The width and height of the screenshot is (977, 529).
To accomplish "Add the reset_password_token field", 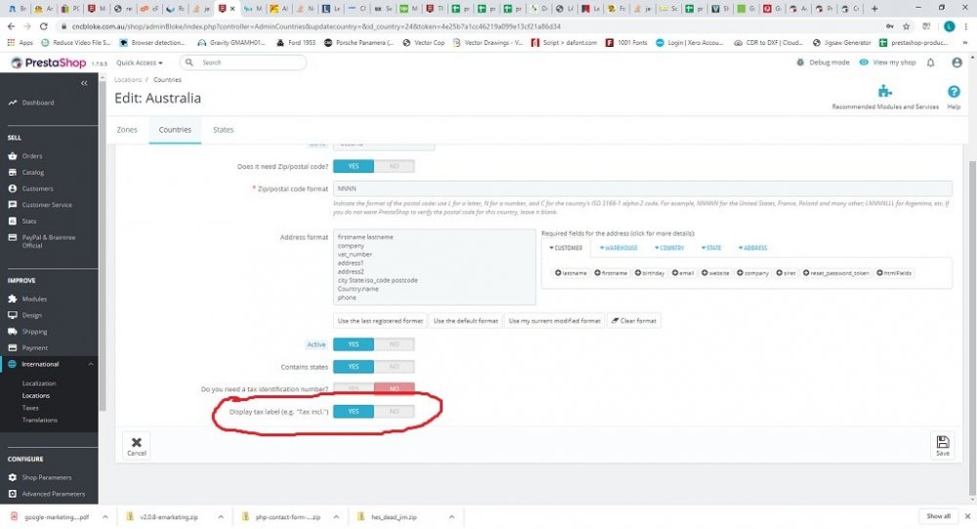I will point(835,273).
